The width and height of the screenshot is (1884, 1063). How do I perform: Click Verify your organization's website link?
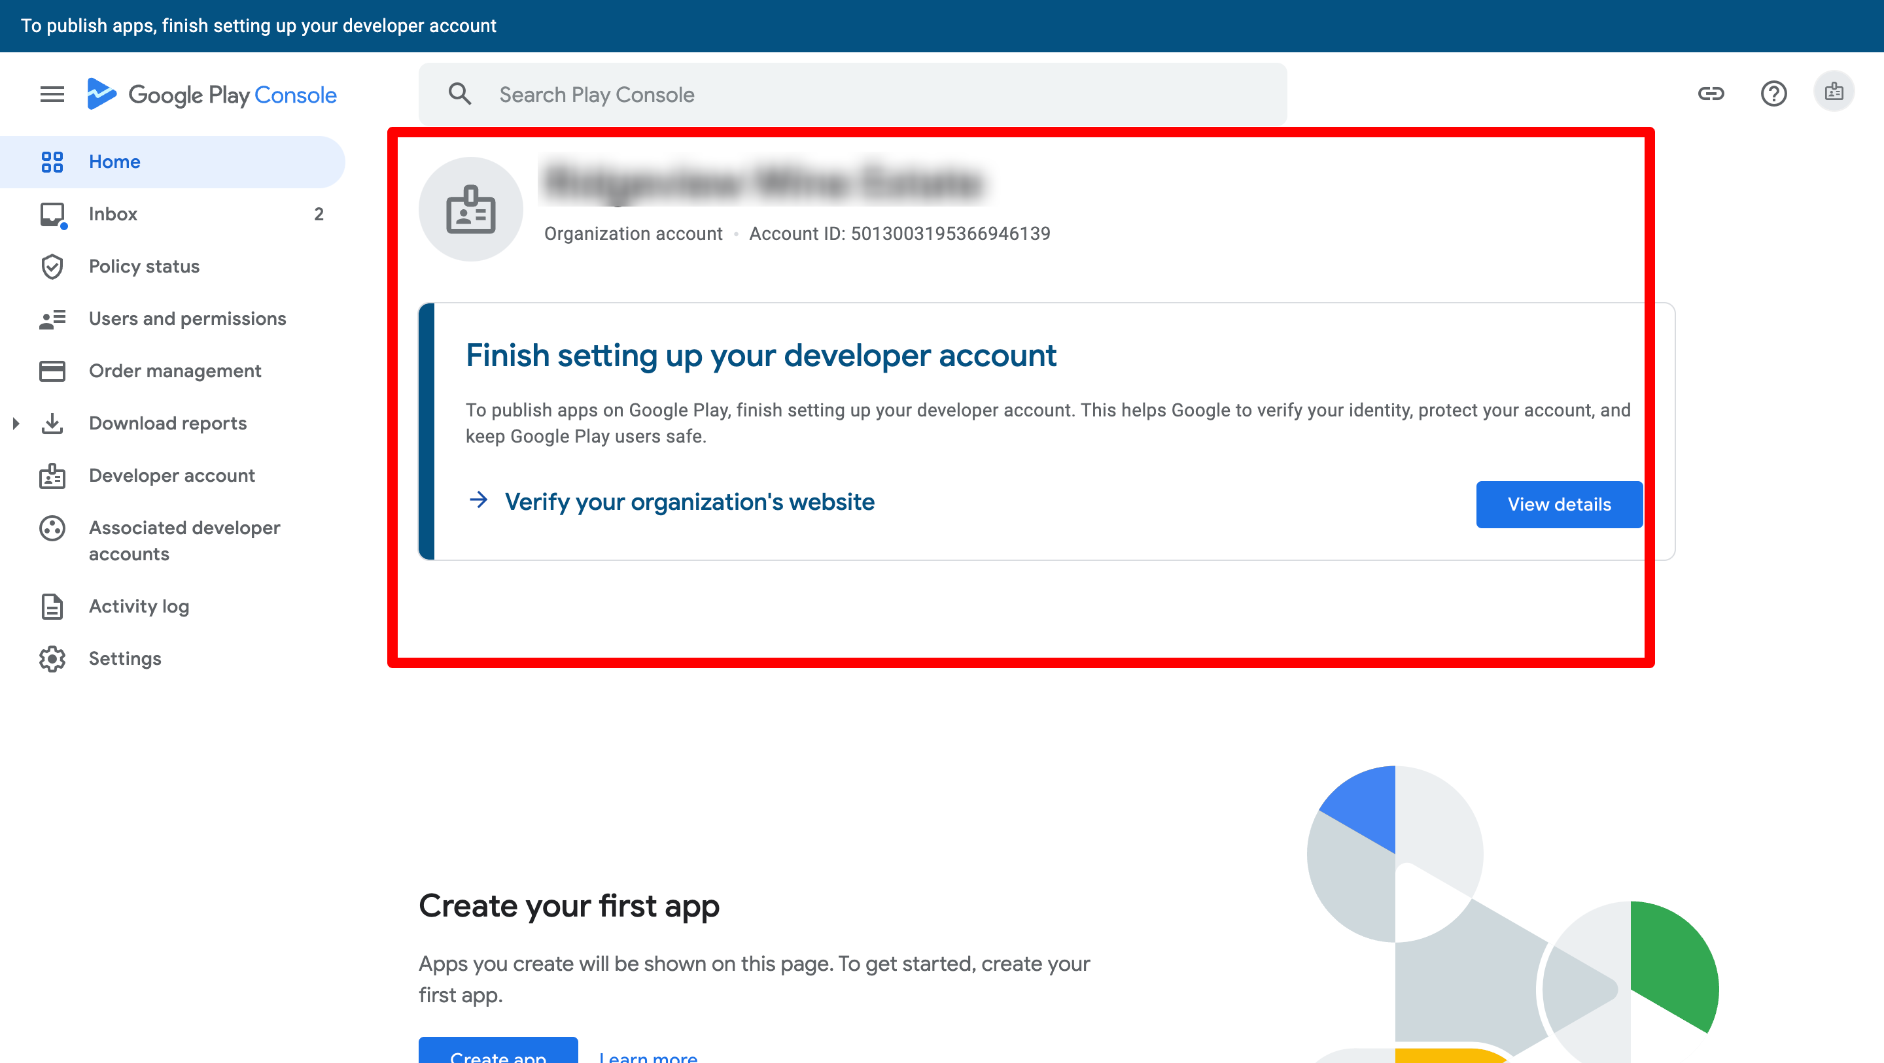coord(689,502)
